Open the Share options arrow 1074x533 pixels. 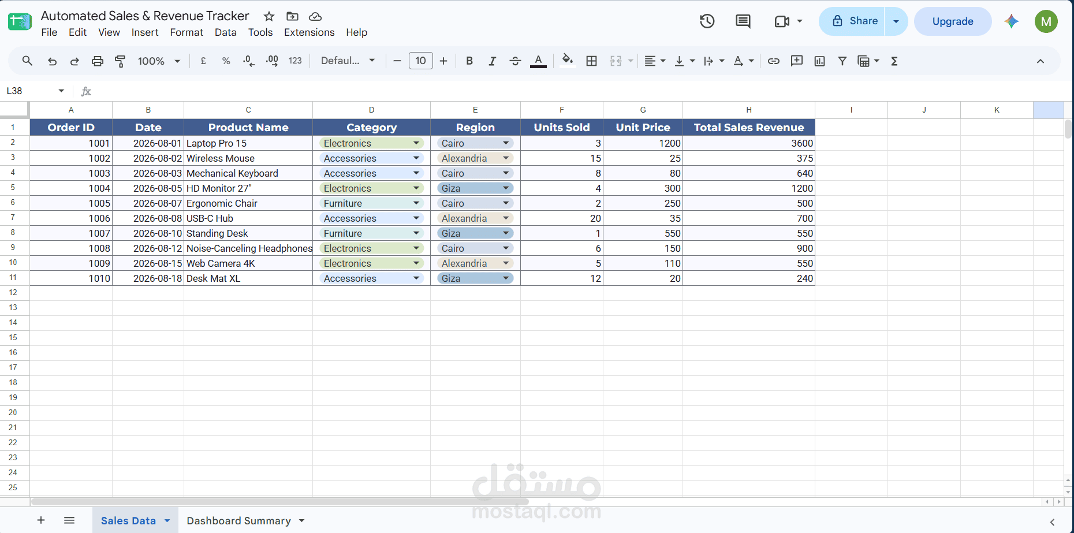pyautogui.click(x=896, y=21)
